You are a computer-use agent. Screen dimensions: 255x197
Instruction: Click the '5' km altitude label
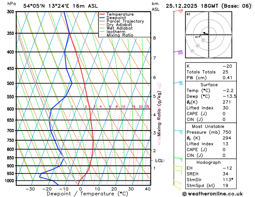[x=154, y=96]
